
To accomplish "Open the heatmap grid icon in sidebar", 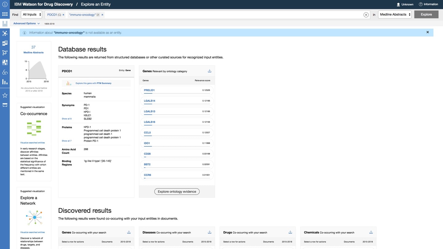I will click(5, 62).
